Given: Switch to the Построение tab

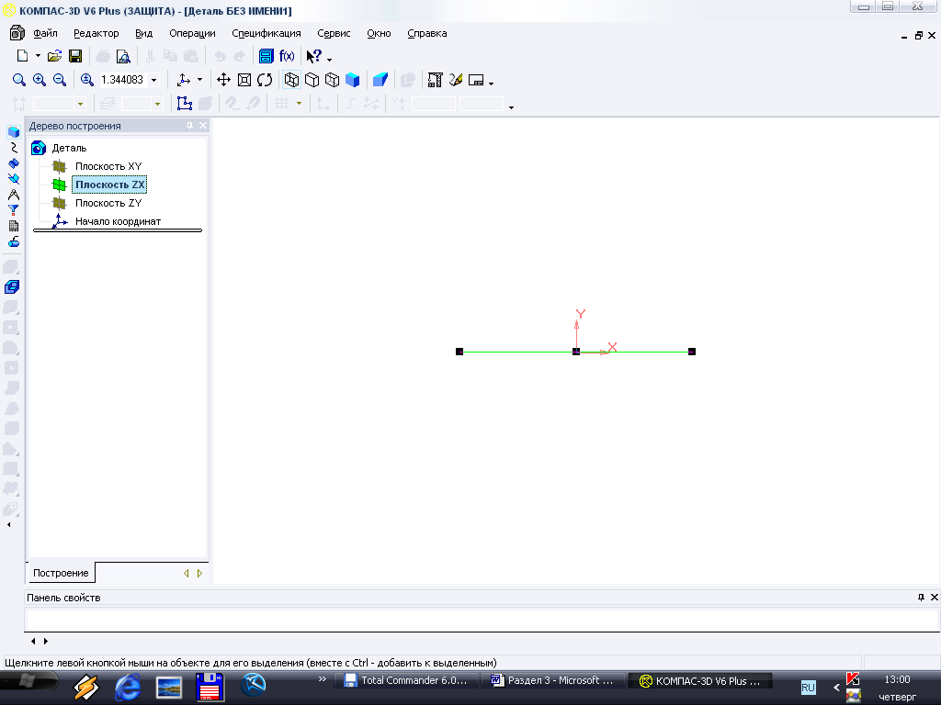Looking at the screenshot, I should point(61,573).
